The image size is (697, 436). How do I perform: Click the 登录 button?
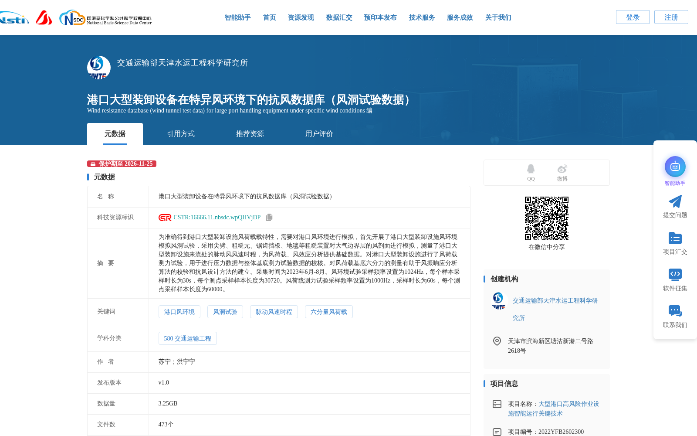[633, 17]
